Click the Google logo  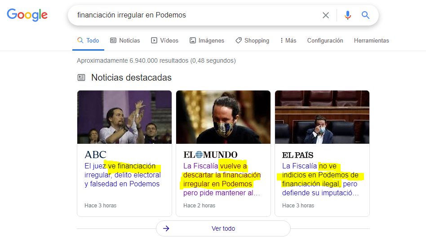pos(27,15)
